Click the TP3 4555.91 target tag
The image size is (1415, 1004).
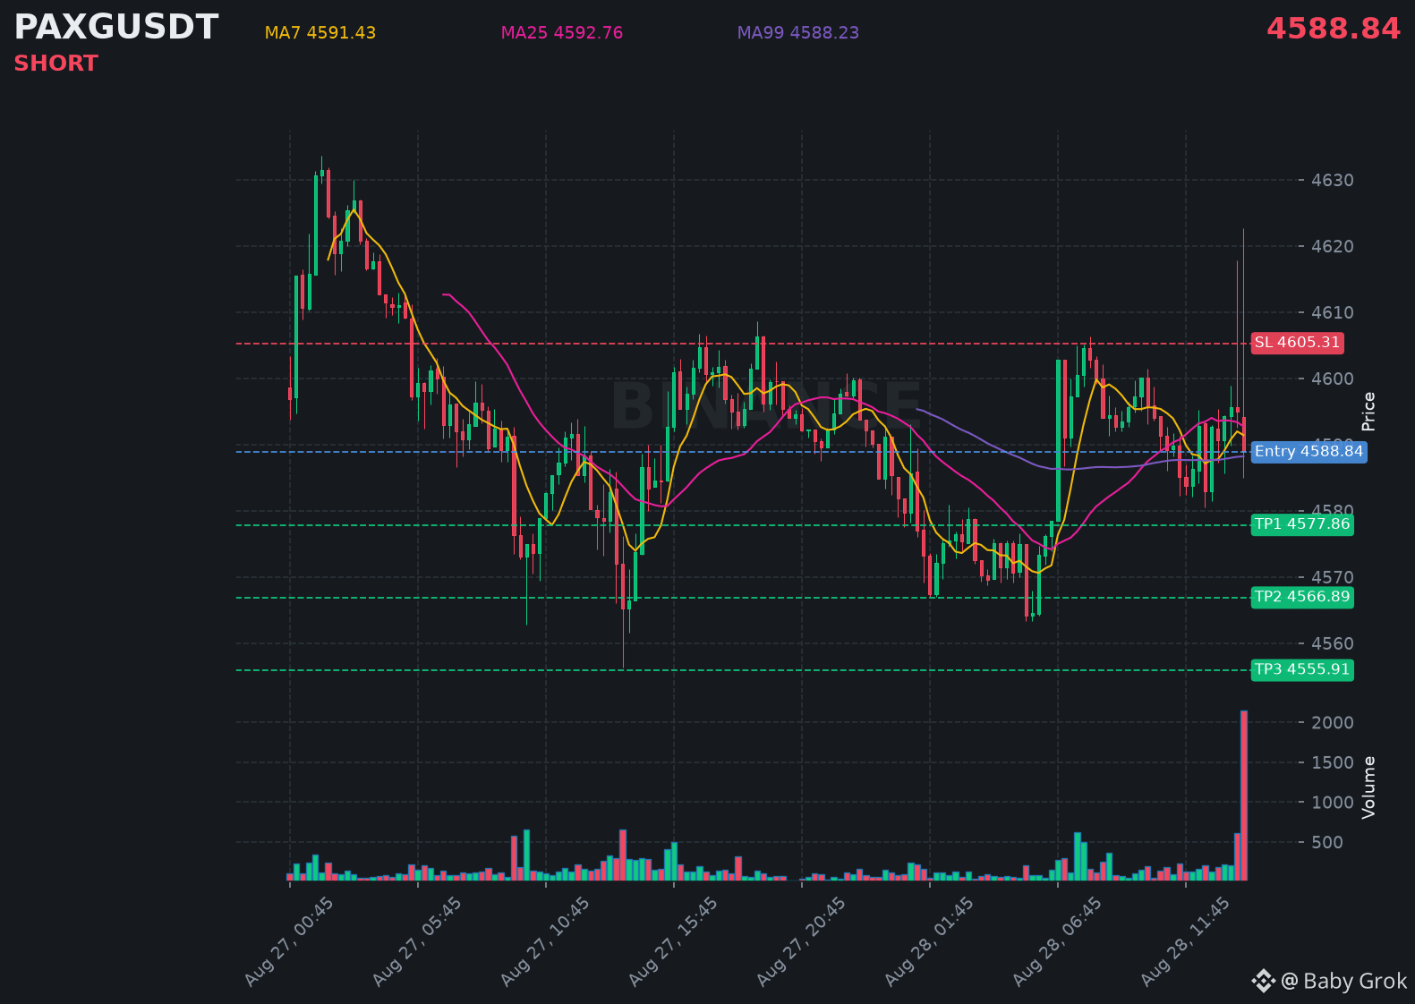1302,669
